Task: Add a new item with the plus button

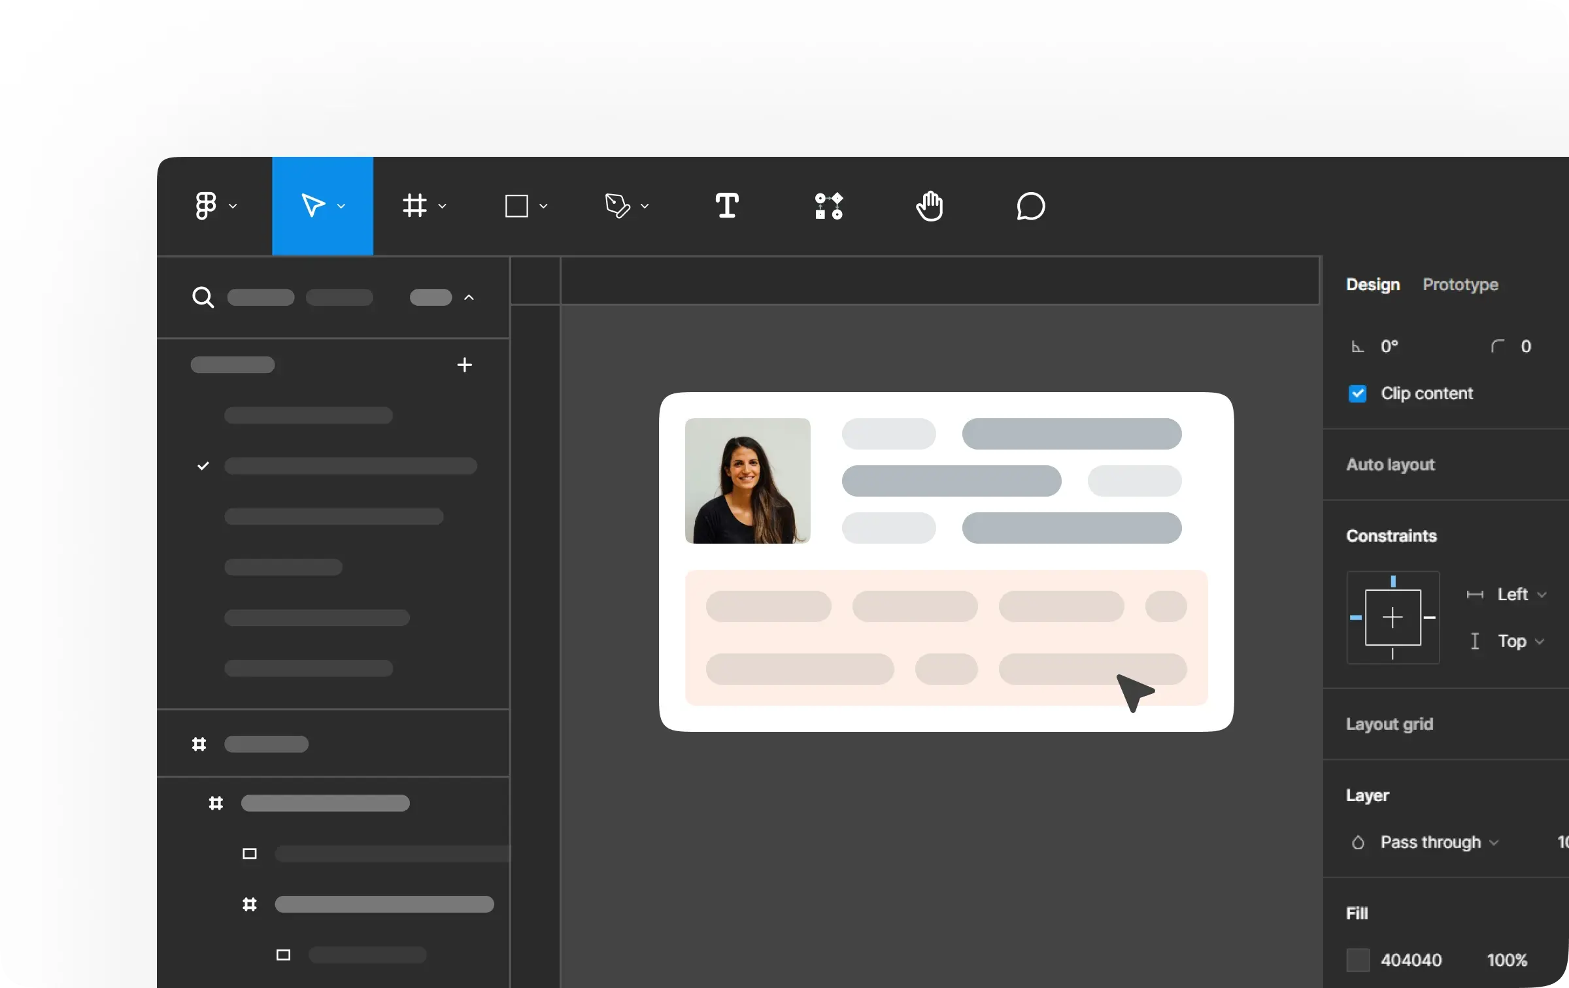Action: (464, 365)
